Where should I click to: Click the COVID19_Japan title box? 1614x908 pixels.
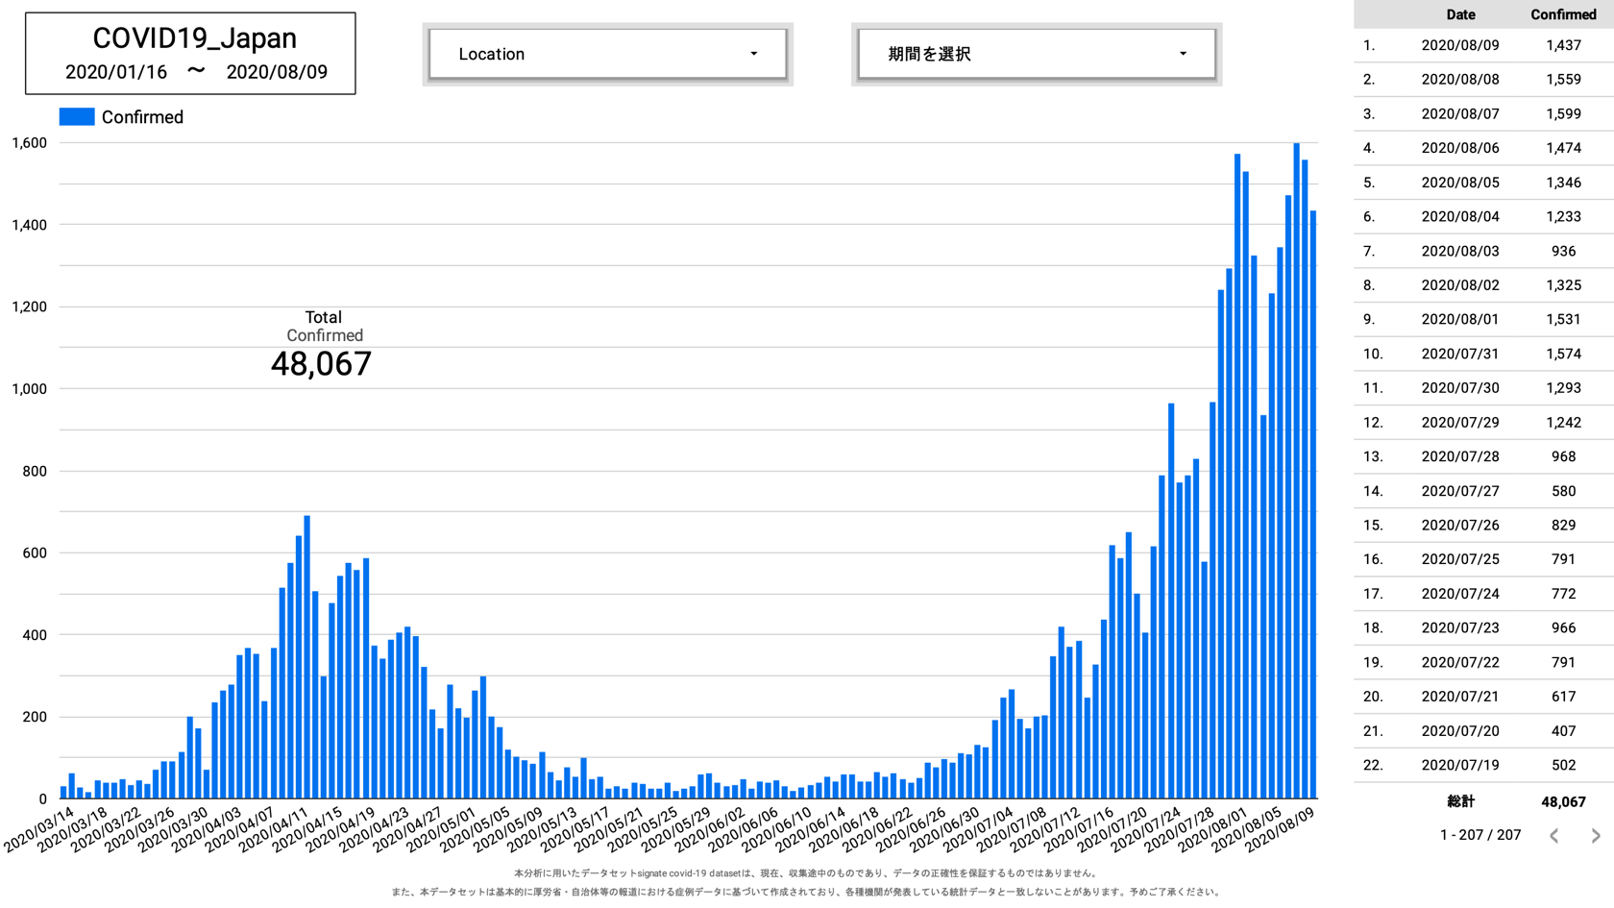tap(190, 54)
